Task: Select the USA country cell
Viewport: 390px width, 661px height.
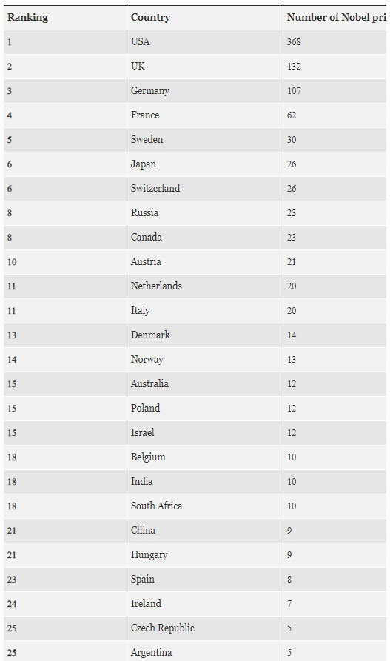Action: pyautogui.click(x=204, y=42)
